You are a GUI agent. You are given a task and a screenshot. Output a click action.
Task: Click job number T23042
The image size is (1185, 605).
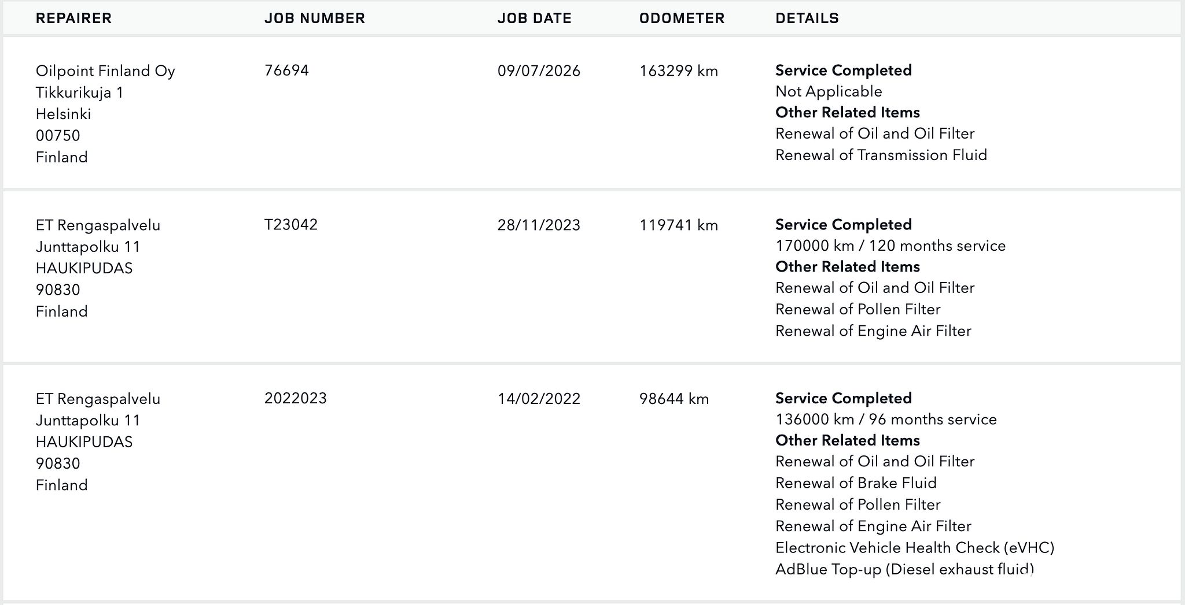(291, 225)
